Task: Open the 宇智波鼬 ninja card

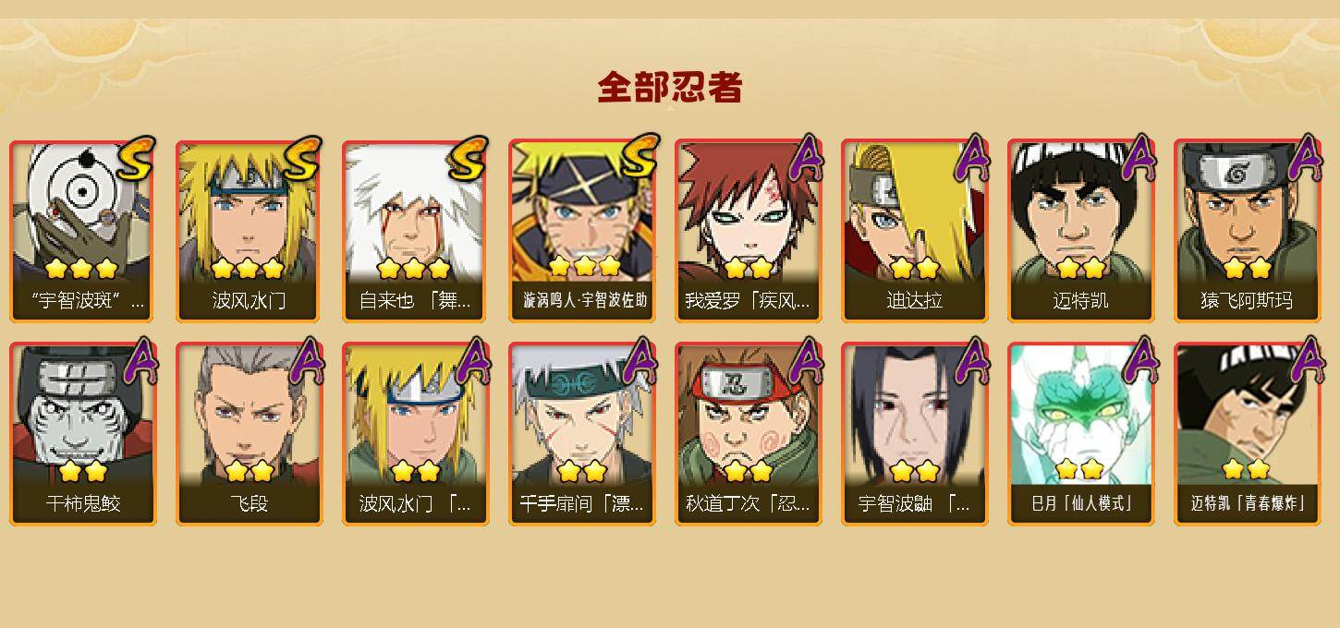Action: click(915, 434)
